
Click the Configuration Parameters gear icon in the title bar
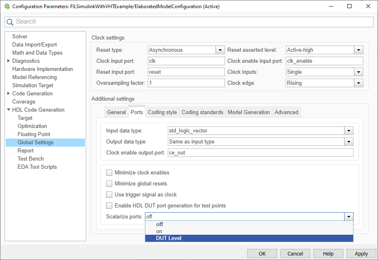tap(7, 6)
